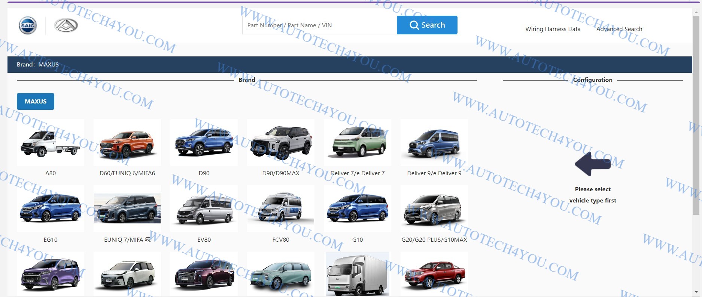Pick the EUNIQ 7/MIFA vehicle image

point(127,209)
